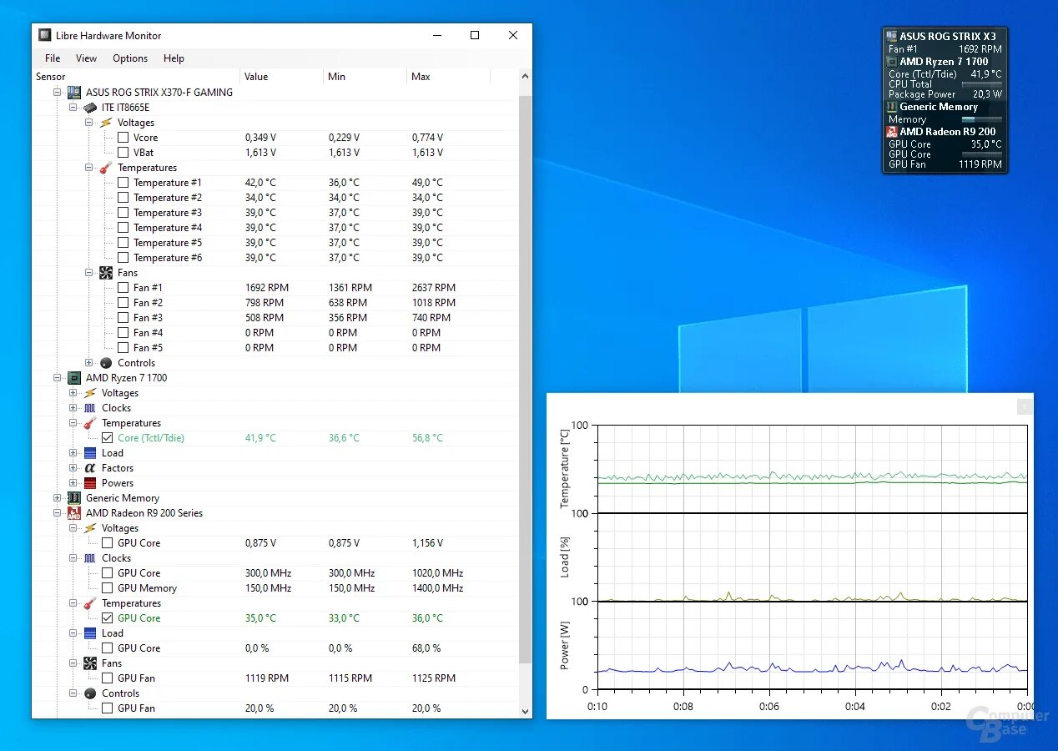Collapse the ASUS ROG STRIX X370-F GAMING node
The image size is (1058, 751).
(58, 93)
